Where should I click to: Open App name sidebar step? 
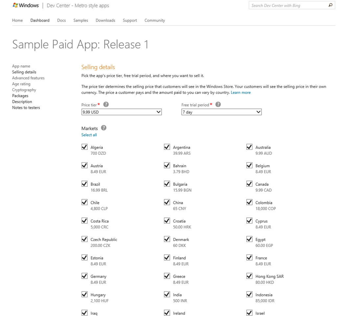[x=21, y=66]
